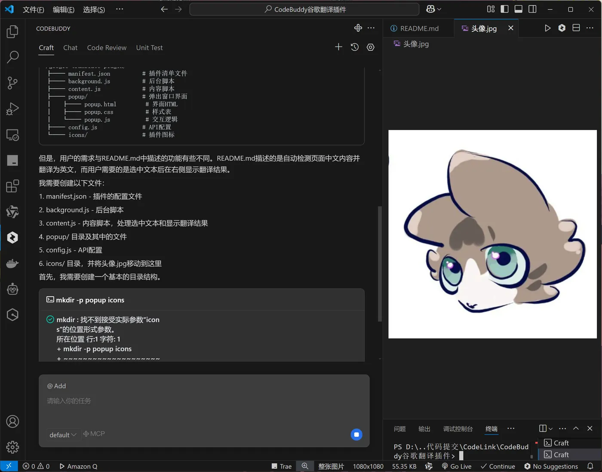Focus the 请输入你的任务 task input field

click(204, 401)
